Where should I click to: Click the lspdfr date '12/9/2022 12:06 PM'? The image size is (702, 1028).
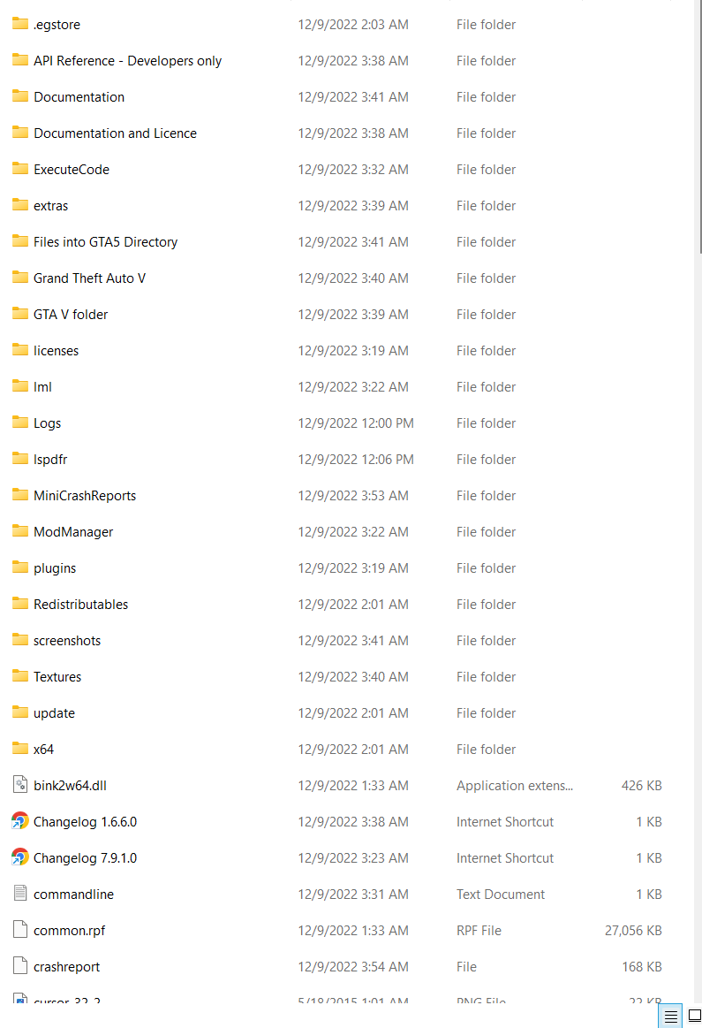tap(356, 459)
